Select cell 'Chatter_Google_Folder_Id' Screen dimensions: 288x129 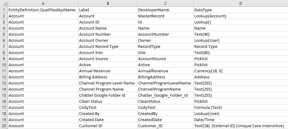point(165,95)
